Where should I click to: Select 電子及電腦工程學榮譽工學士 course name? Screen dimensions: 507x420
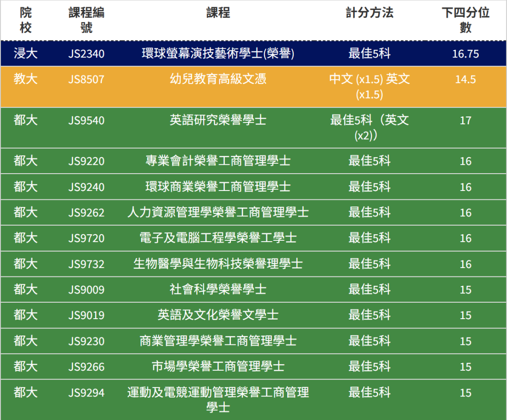218,238
